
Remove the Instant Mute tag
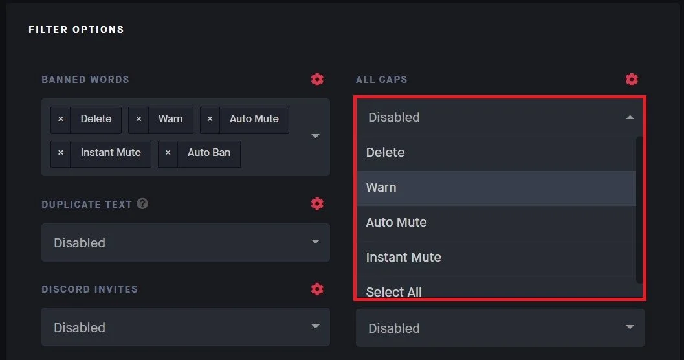(61, 153)
